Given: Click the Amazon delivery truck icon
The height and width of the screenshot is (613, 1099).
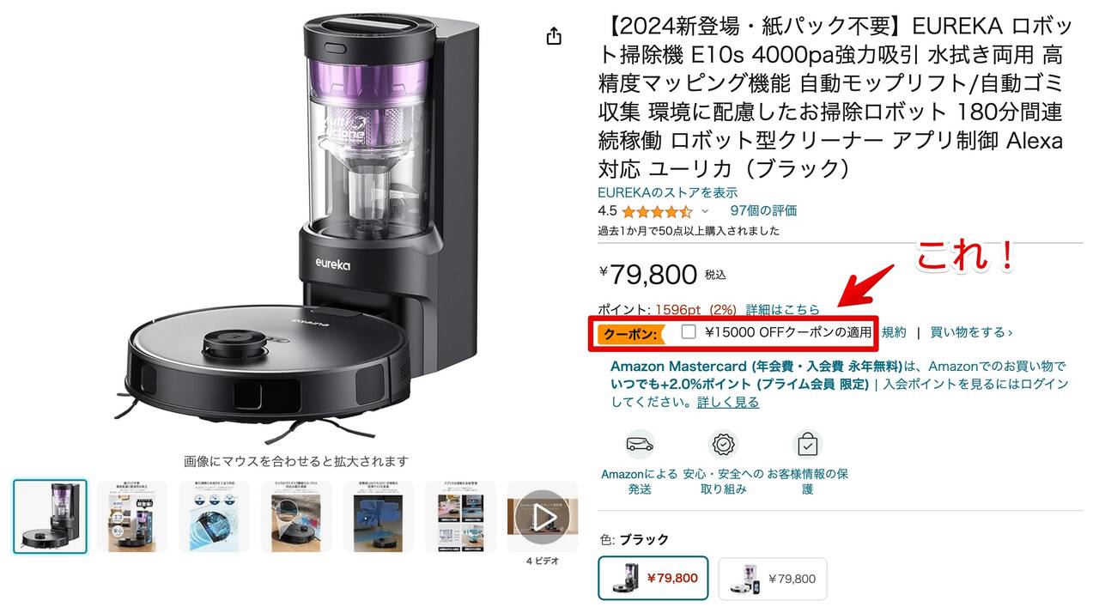Looking at the screenshot, I should click(x=639, y=444).
